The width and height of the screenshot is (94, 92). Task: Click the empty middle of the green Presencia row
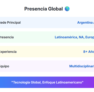pyautogui.click(x=34, y=37)
